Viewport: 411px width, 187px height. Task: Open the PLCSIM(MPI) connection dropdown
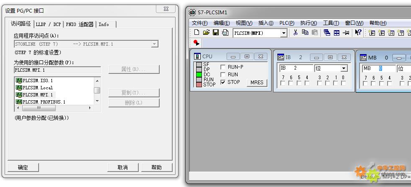click(x=284, y=33)
